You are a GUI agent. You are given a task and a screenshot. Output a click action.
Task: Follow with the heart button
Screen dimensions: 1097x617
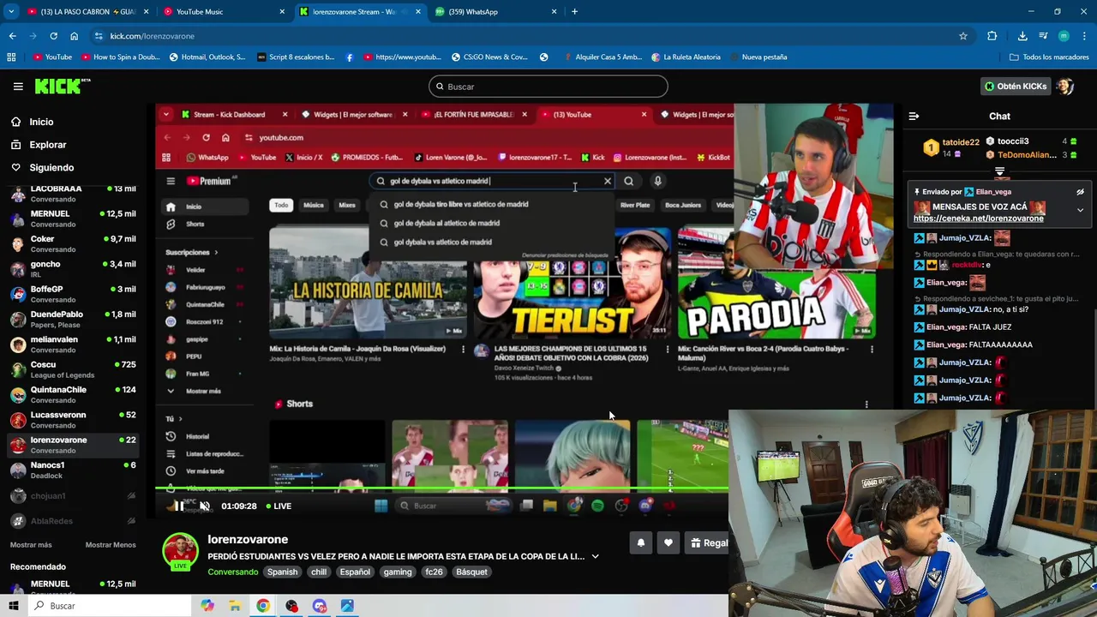[668, 542]
